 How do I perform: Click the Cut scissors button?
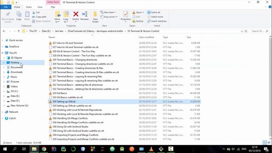[x=36, y=12]
